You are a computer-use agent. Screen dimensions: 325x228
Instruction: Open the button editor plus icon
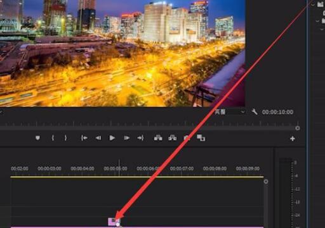tap(293, 139)
